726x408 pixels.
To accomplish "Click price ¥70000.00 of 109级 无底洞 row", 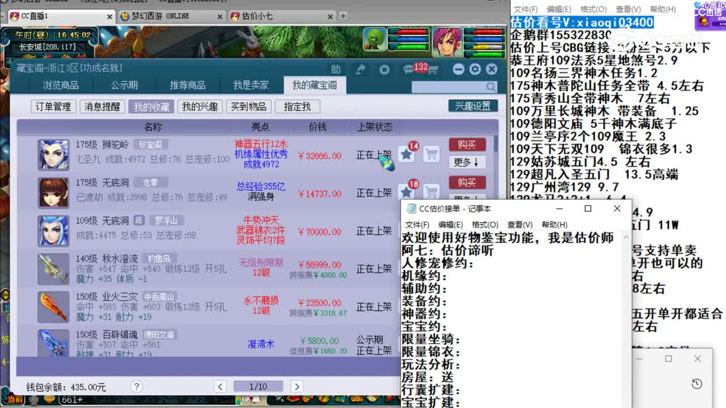I will [x=319, y=232].
